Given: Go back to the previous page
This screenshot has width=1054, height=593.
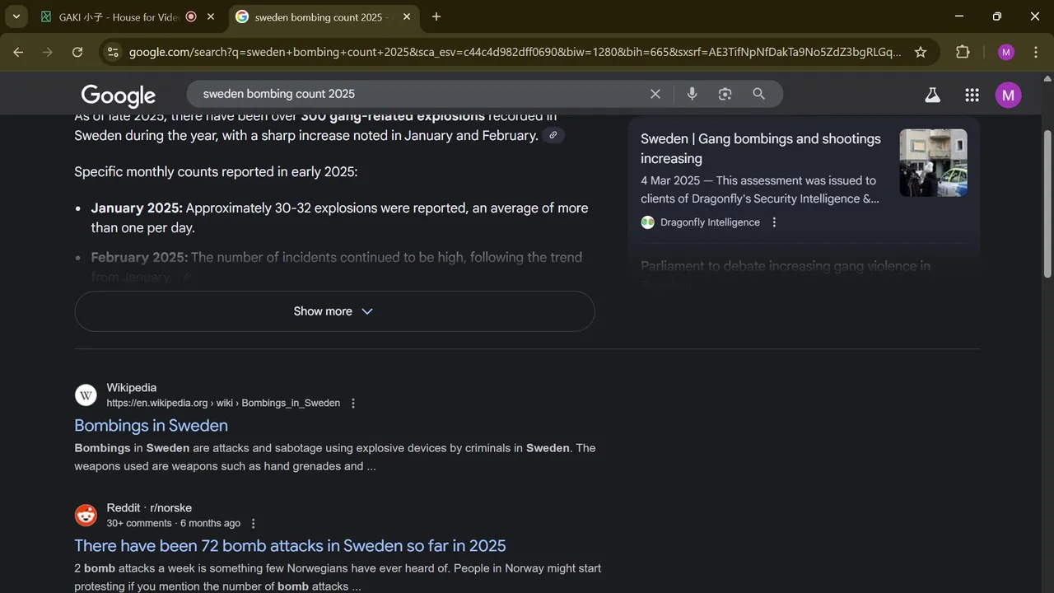Looking at the screenshot, I should [x=18, y=52].
